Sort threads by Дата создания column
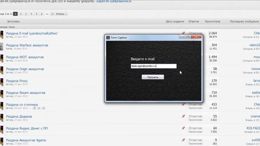 (175, 21)
